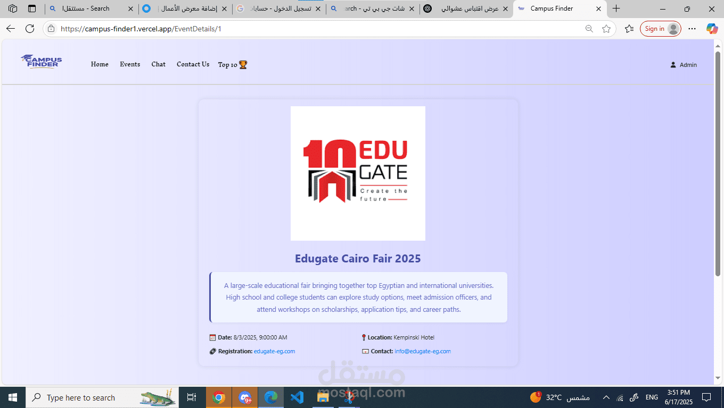This screenshot has width=724, height=408.
Task: Open the Contact Us page
Action: pyautogui.click(x=193, y=64)
